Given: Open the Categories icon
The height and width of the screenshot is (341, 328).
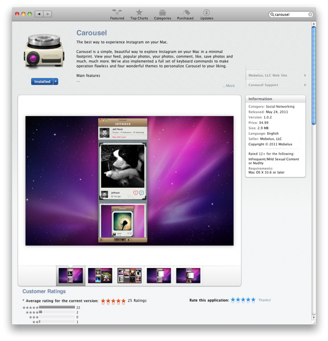Looking at the screenshot, I should (x=162, y=12).
